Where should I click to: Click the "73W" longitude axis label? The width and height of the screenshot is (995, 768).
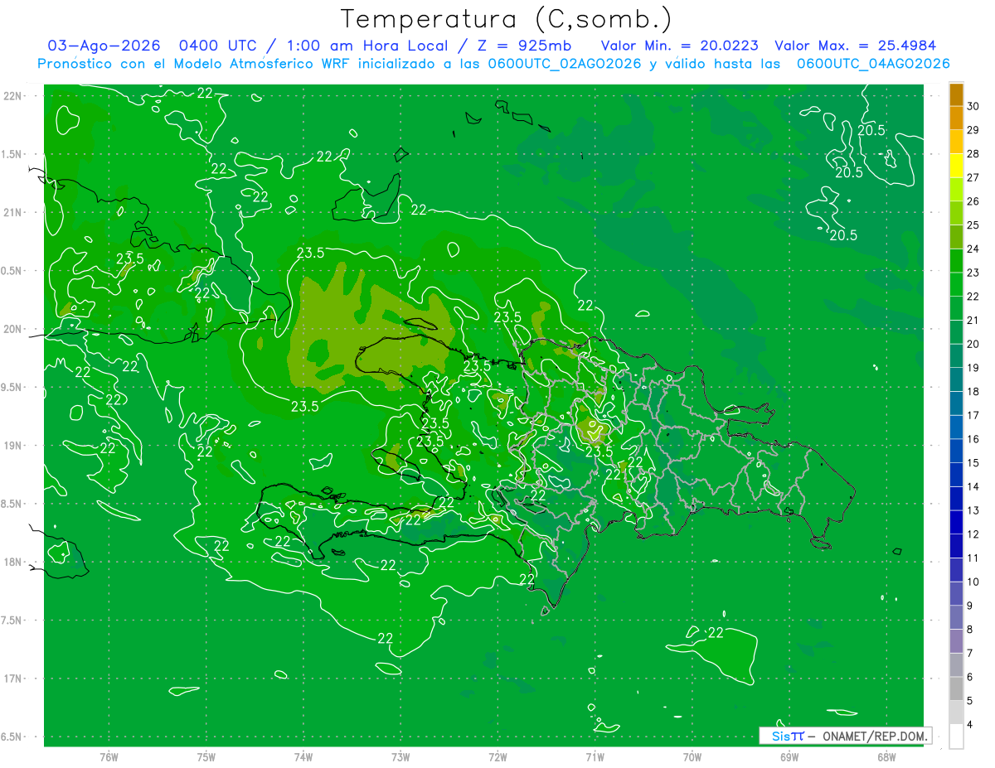(x=400, y=757)
